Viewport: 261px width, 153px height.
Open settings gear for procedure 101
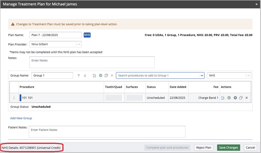click(235, 98)
